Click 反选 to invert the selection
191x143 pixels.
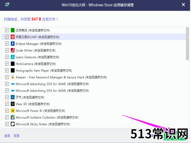(17, 135)
